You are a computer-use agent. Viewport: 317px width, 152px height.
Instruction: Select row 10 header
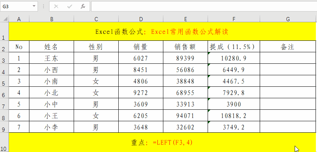point(4,142)
